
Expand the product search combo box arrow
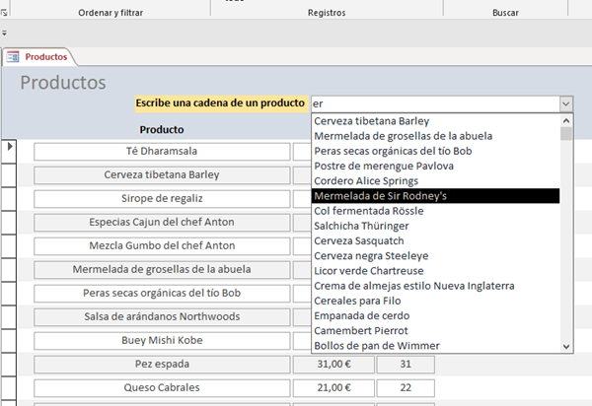point(565,103)
